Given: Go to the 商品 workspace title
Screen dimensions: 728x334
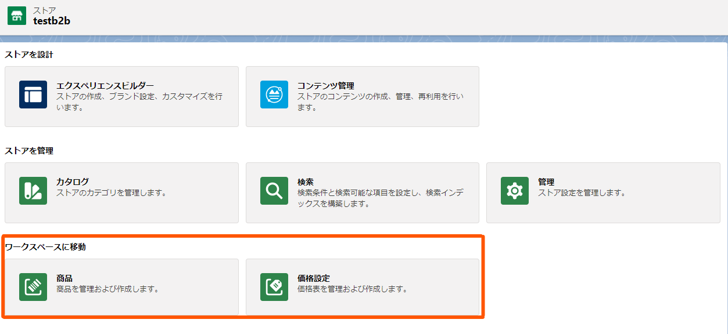Looking at the screenshot, I should [64, 278].
